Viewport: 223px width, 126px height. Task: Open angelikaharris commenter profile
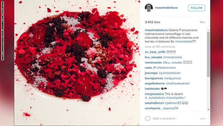[x=155, y=83]
